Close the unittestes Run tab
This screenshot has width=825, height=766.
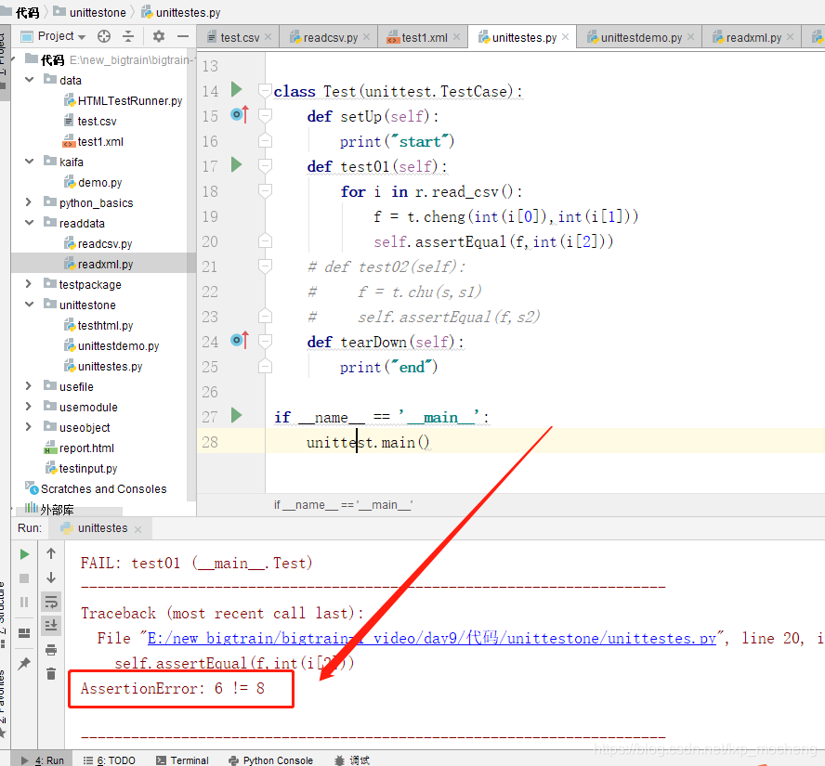(137, 530)
